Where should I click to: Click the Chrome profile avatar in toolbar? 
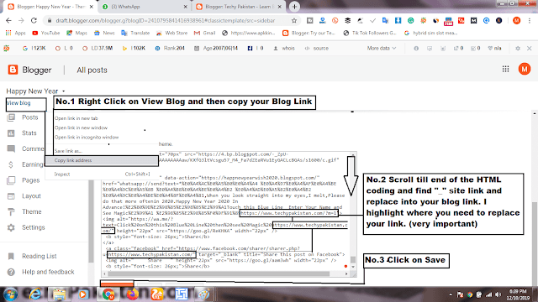tap(516, 20)
